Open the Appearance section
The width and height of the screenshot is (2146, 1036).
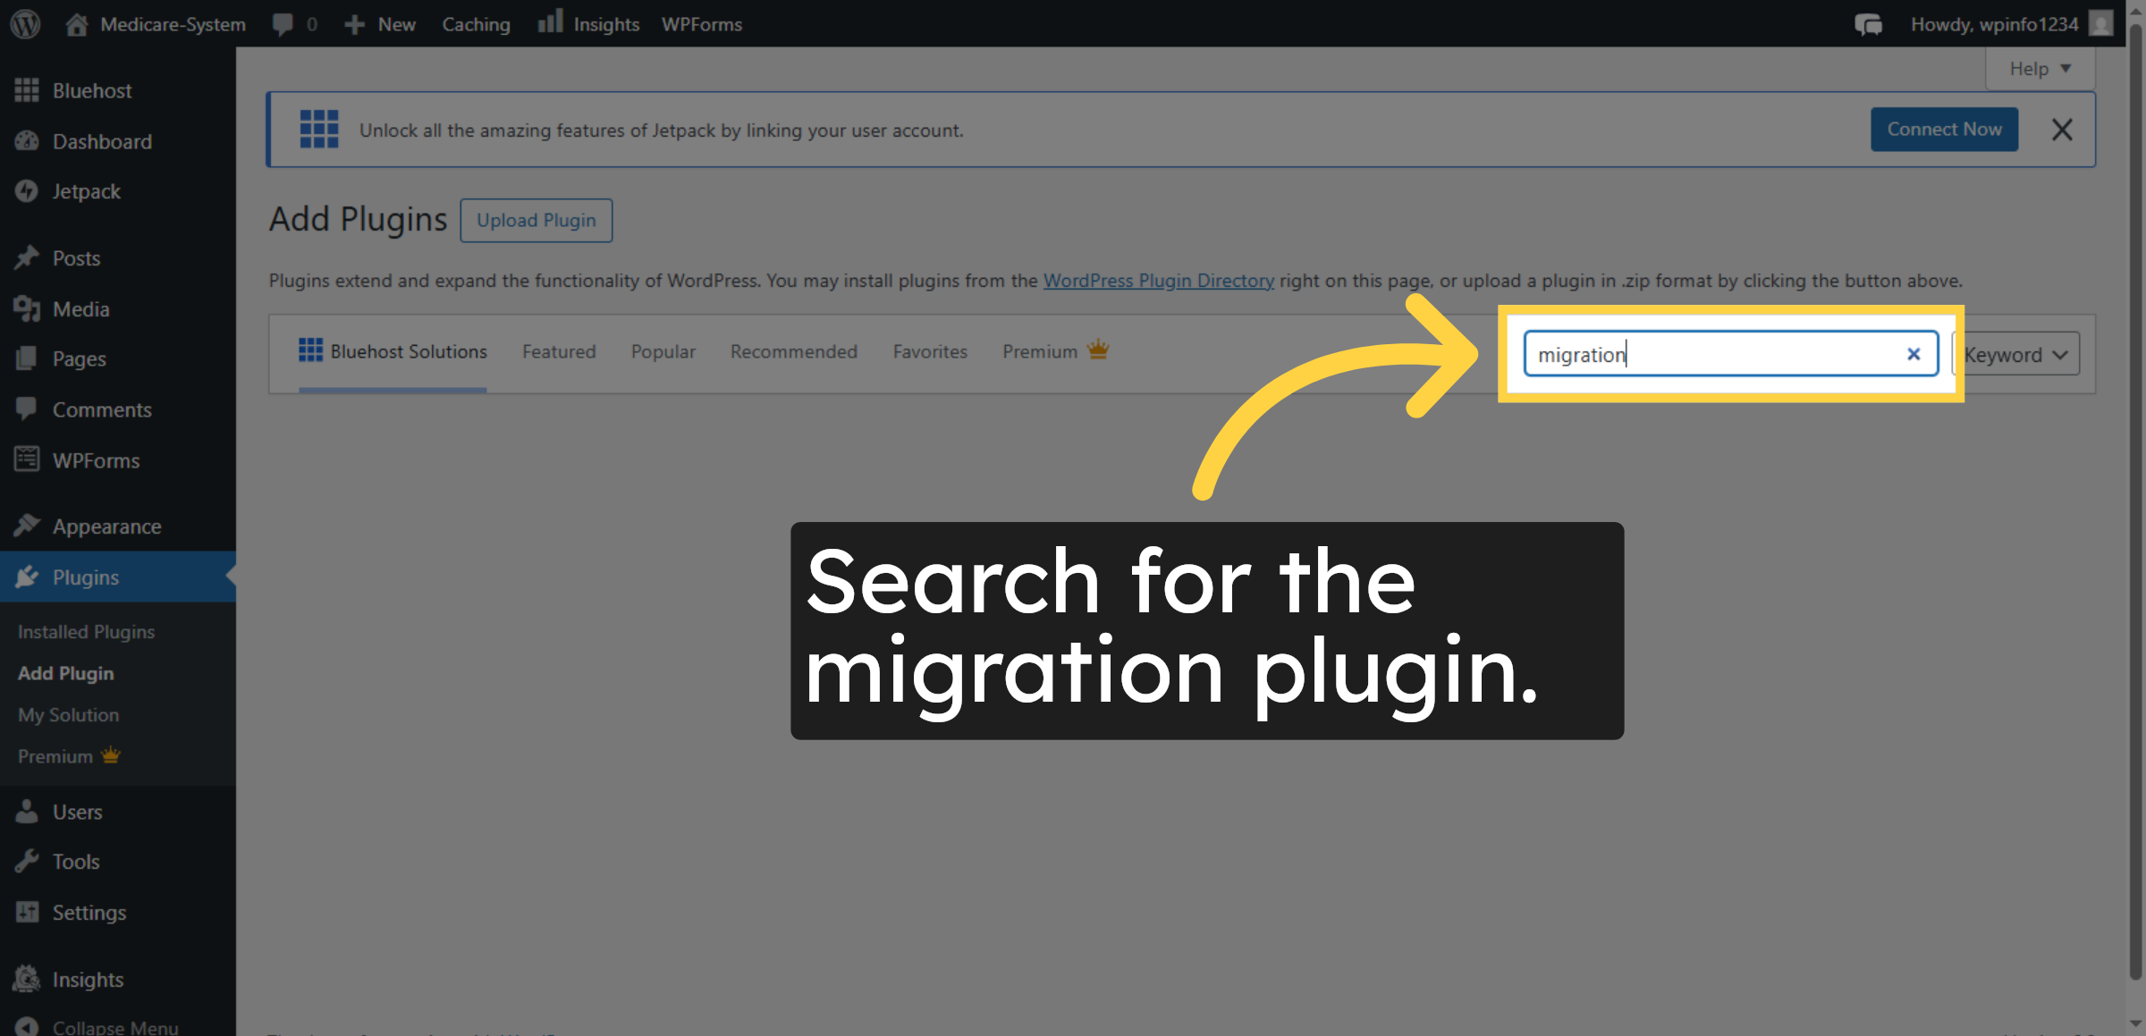[x=106, y=526]
